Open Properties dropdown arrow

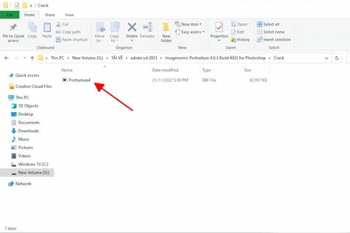[219, 40]
